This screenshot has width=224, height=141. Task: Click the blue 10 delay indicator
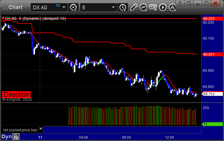58,6
